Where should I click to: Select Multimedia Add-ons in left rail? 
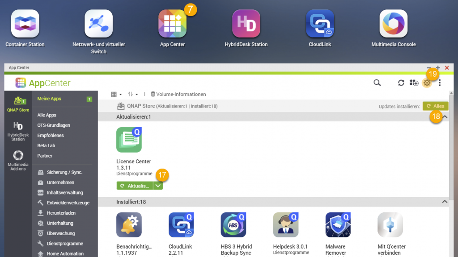(18, 160)
